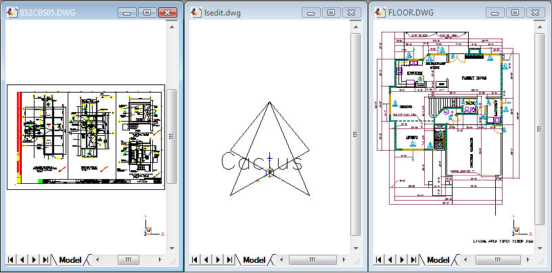Click the lsedit.dwg document icon
Screen dimensions: 552x273
195,12
